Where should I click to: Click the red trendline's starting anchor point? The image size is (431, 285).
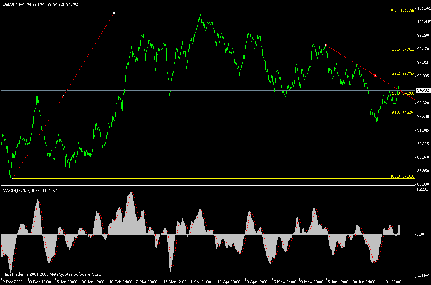326,45
